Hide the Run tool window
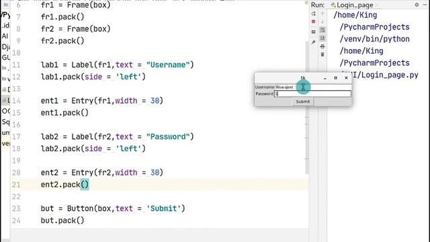 (x=425, y=5)
